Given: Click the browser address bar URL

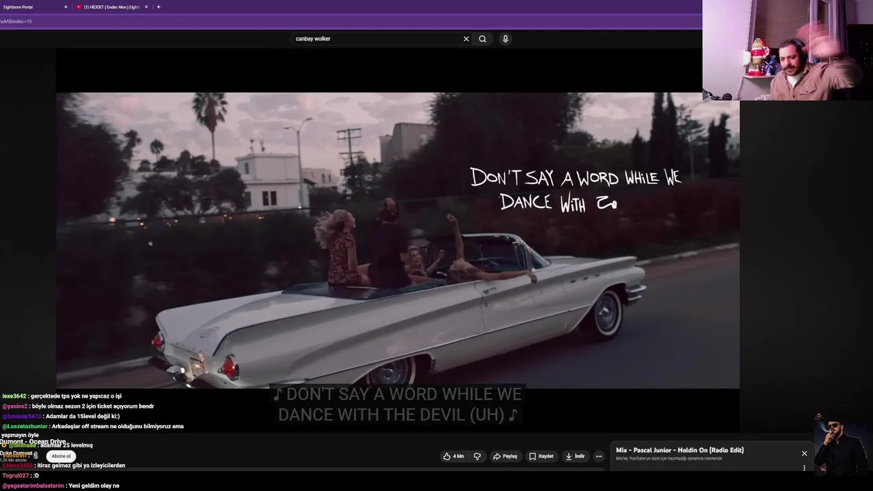Looking at the screenshot, I should pyautogui.click(x=16, y=21).
